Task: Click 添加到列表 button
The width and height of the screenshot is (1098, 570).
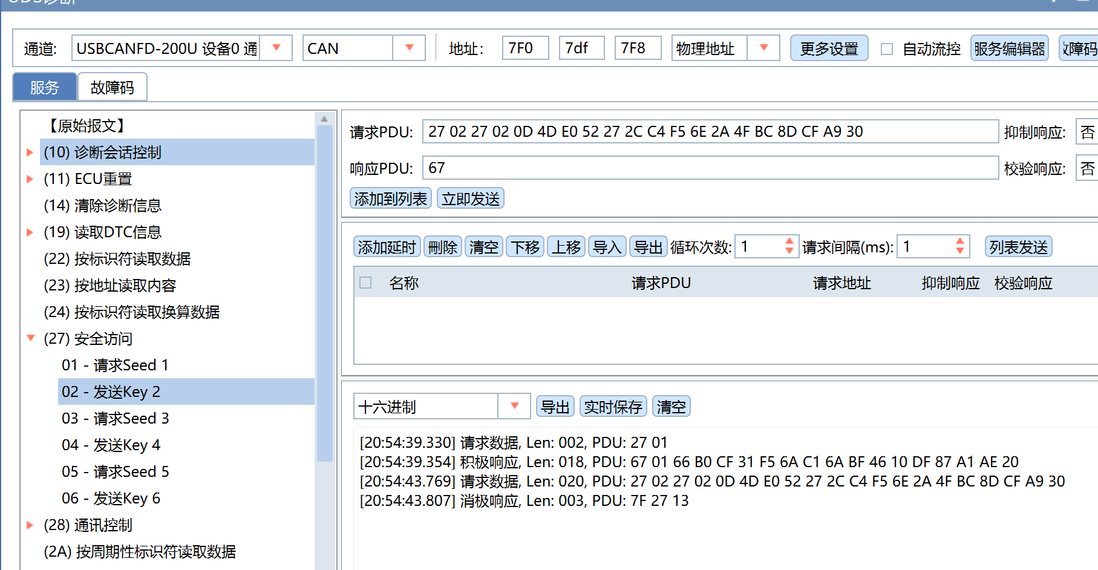Action: pos(391,198)
